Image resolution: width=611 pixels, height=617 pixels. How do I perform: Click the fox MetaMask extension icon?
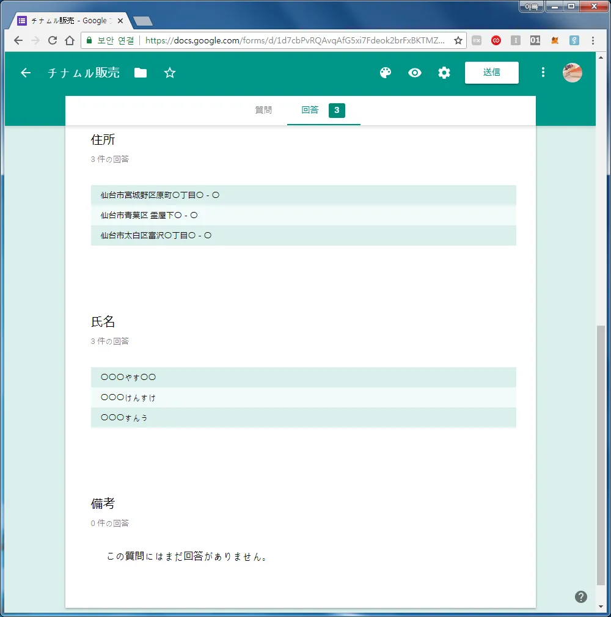(x=555, y=40)
